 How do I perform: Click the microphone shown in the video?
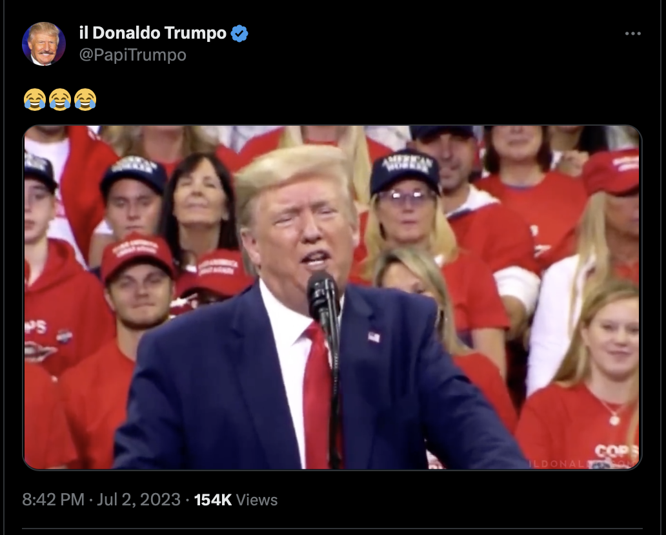pyautogui.click(x=322, y=293)
